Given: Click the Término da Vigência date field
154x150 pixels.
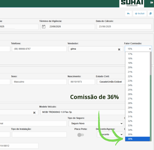Looking at the screenshot, I should 68,27.
